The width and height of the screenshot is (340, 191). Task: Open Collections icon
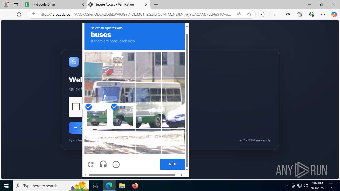(x=300, y=14)
